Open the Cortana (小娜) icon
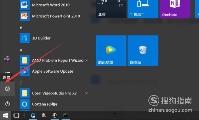Screen dimensions: 199x120 [25, 104]
